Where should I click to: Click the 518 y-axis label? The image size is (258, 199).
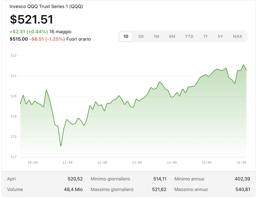(14, 137)
